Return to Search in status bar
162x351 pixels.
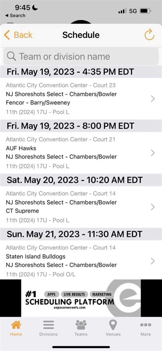click(15, 15)
